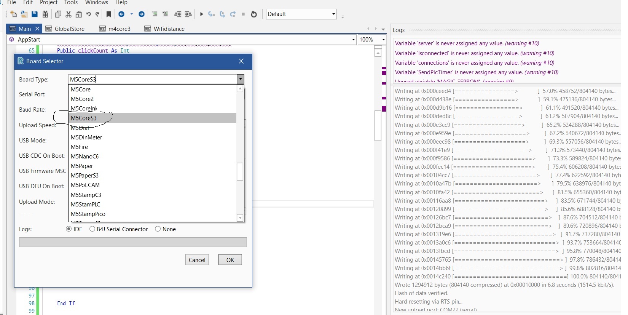Image resolution: width=628 pixels, height=315 pixels.
Task: Navigate forward with the blue right arrow
Action: pos(142,14)
